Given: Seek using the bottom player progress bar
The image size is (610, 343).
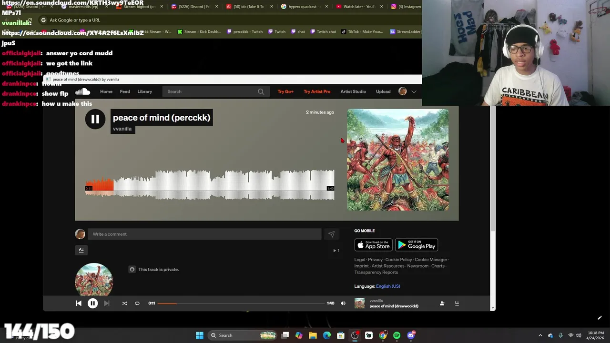Looking at the screenshot, I should [241, 303].
